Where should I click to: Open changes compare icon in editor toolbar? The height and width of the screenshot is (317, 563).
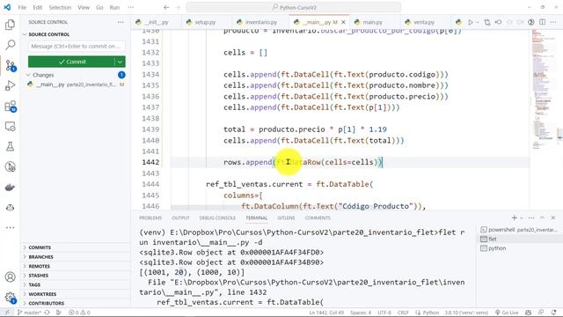(x=487, y=22)
